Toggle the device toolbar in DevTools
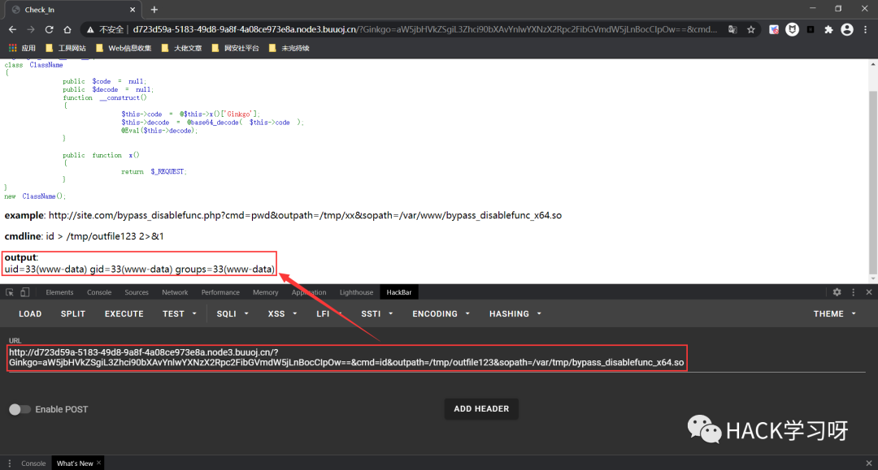 click(24, 292)
